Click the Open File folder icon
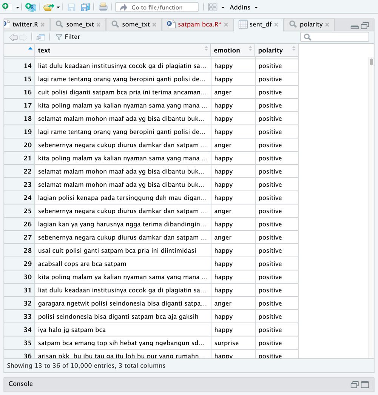 48,7
